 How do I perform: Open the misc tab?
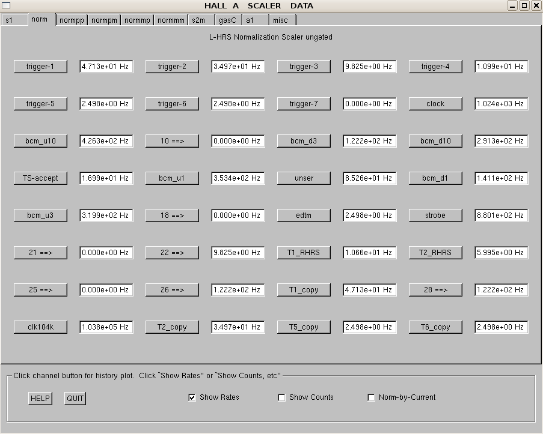tap(283, 20)
